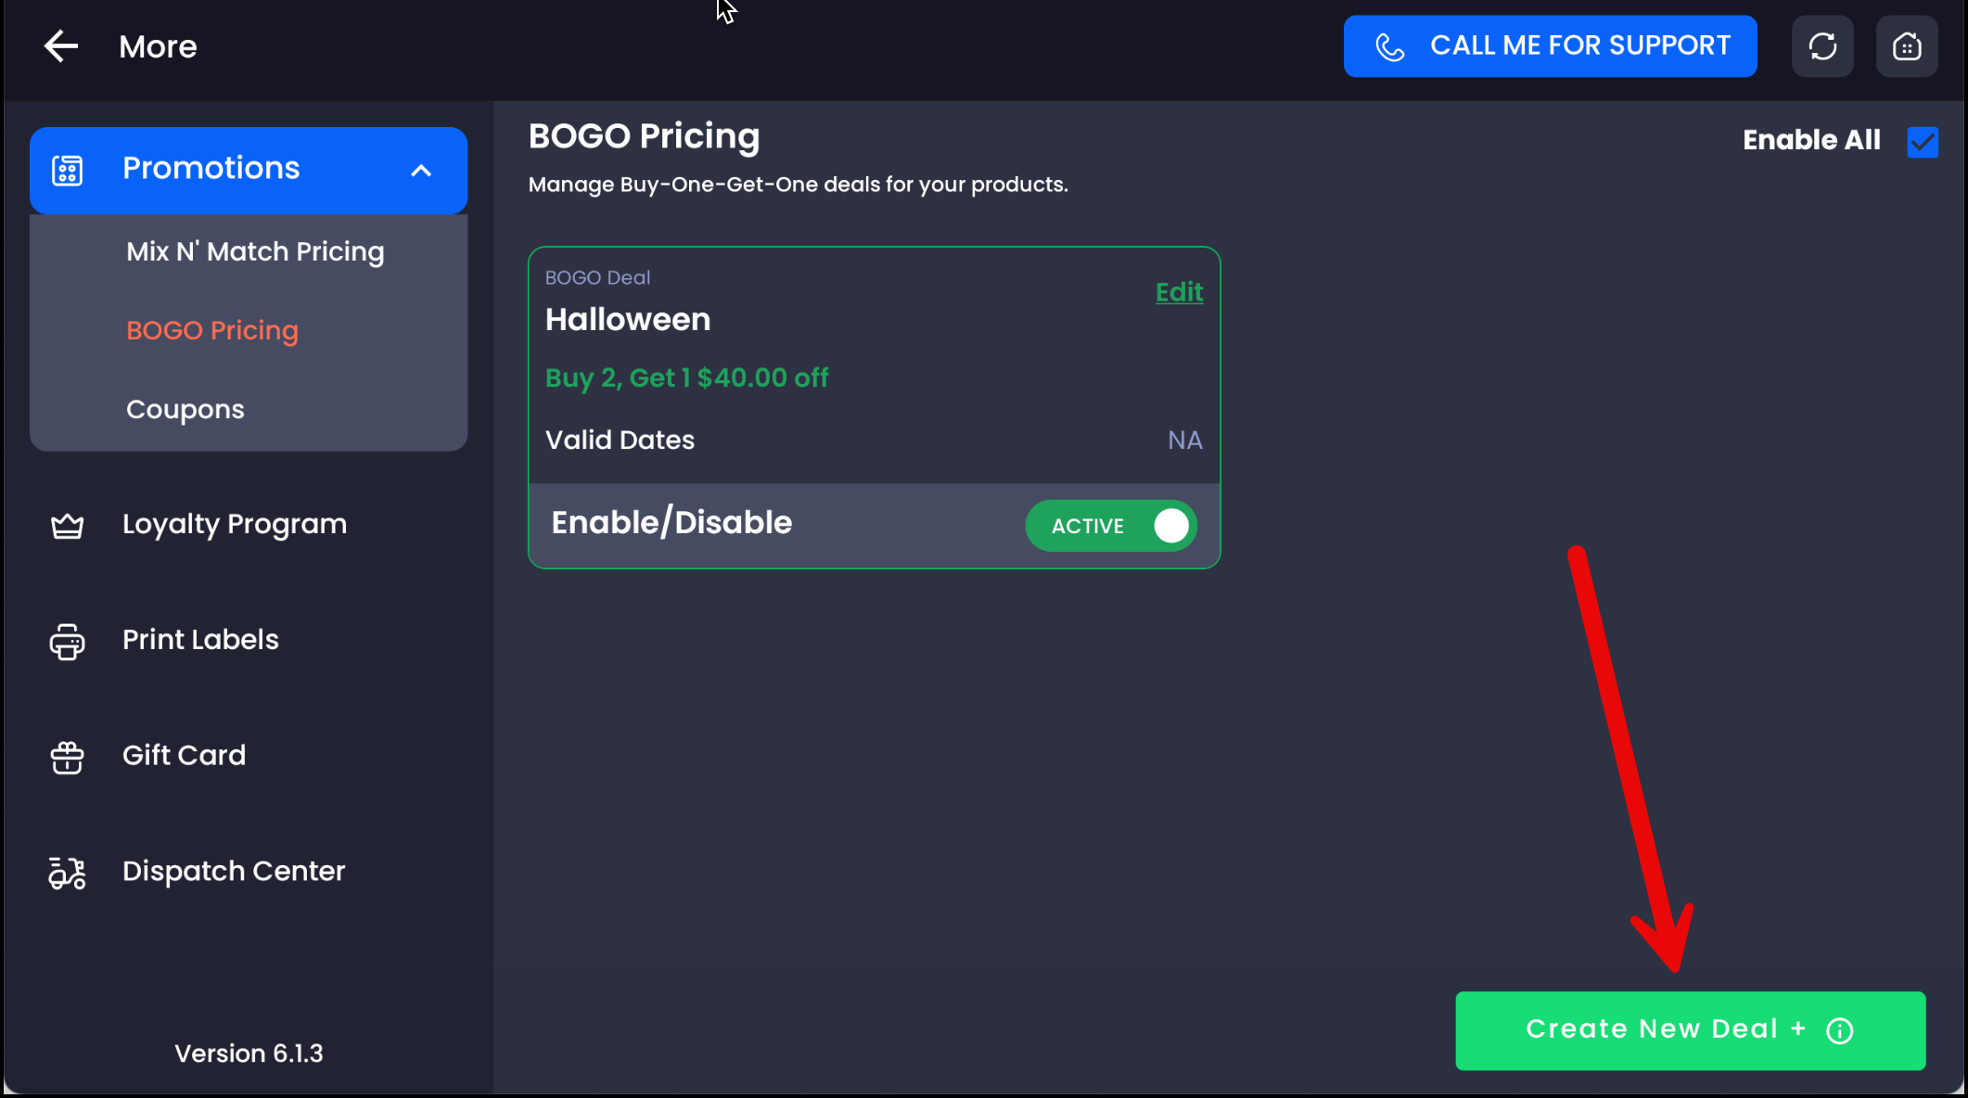Edit the Halloween BOGO deal
The image size is (1968, 1098).
click(1179, 292)
